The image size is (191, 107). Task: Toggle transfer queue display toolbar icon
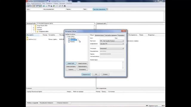(41, 6)
